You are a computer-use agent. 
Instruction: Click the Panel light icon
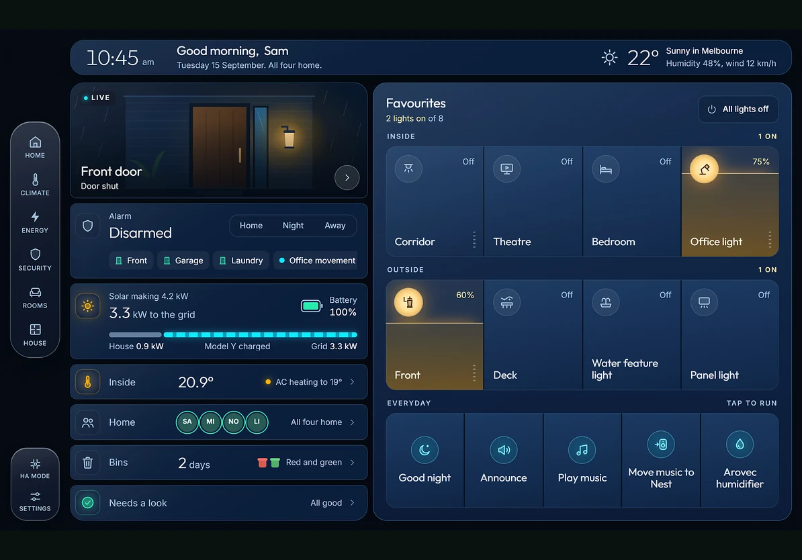pos(705,301)
